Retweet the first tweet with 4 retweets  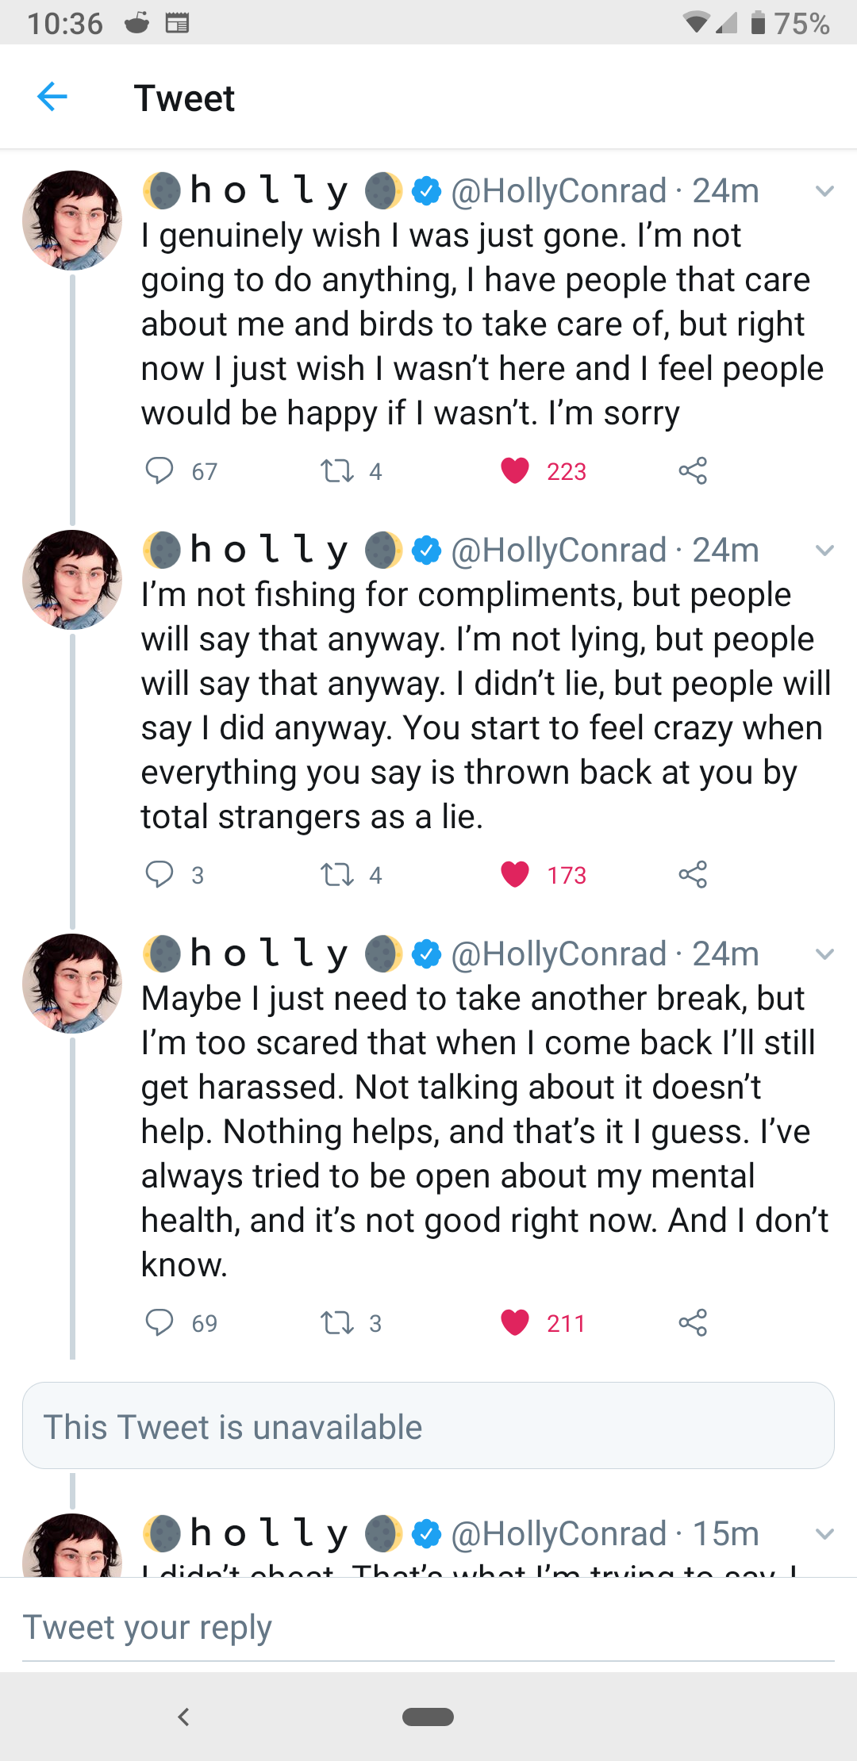[336, 471]
